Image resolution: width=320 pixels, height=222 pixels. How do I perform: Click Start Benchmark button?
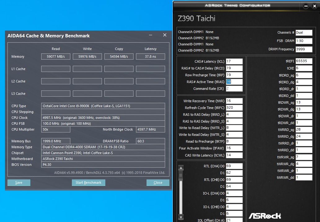click(x=88, y=182)
